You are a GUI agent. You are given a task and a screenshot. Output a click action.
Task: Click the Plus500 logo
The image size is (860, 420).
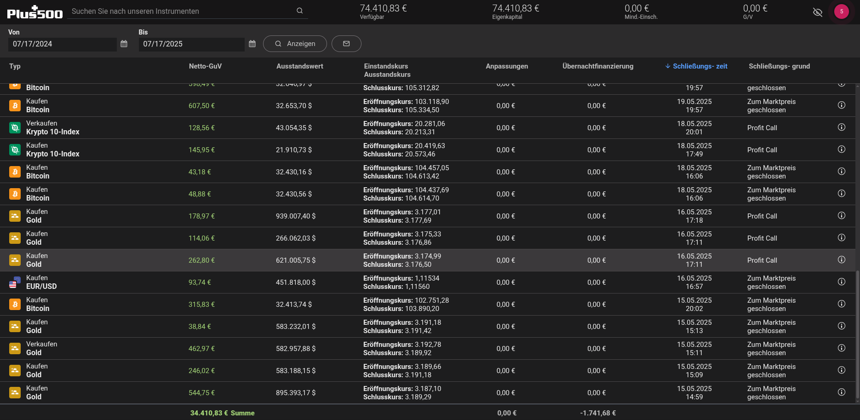coord(35,12)
